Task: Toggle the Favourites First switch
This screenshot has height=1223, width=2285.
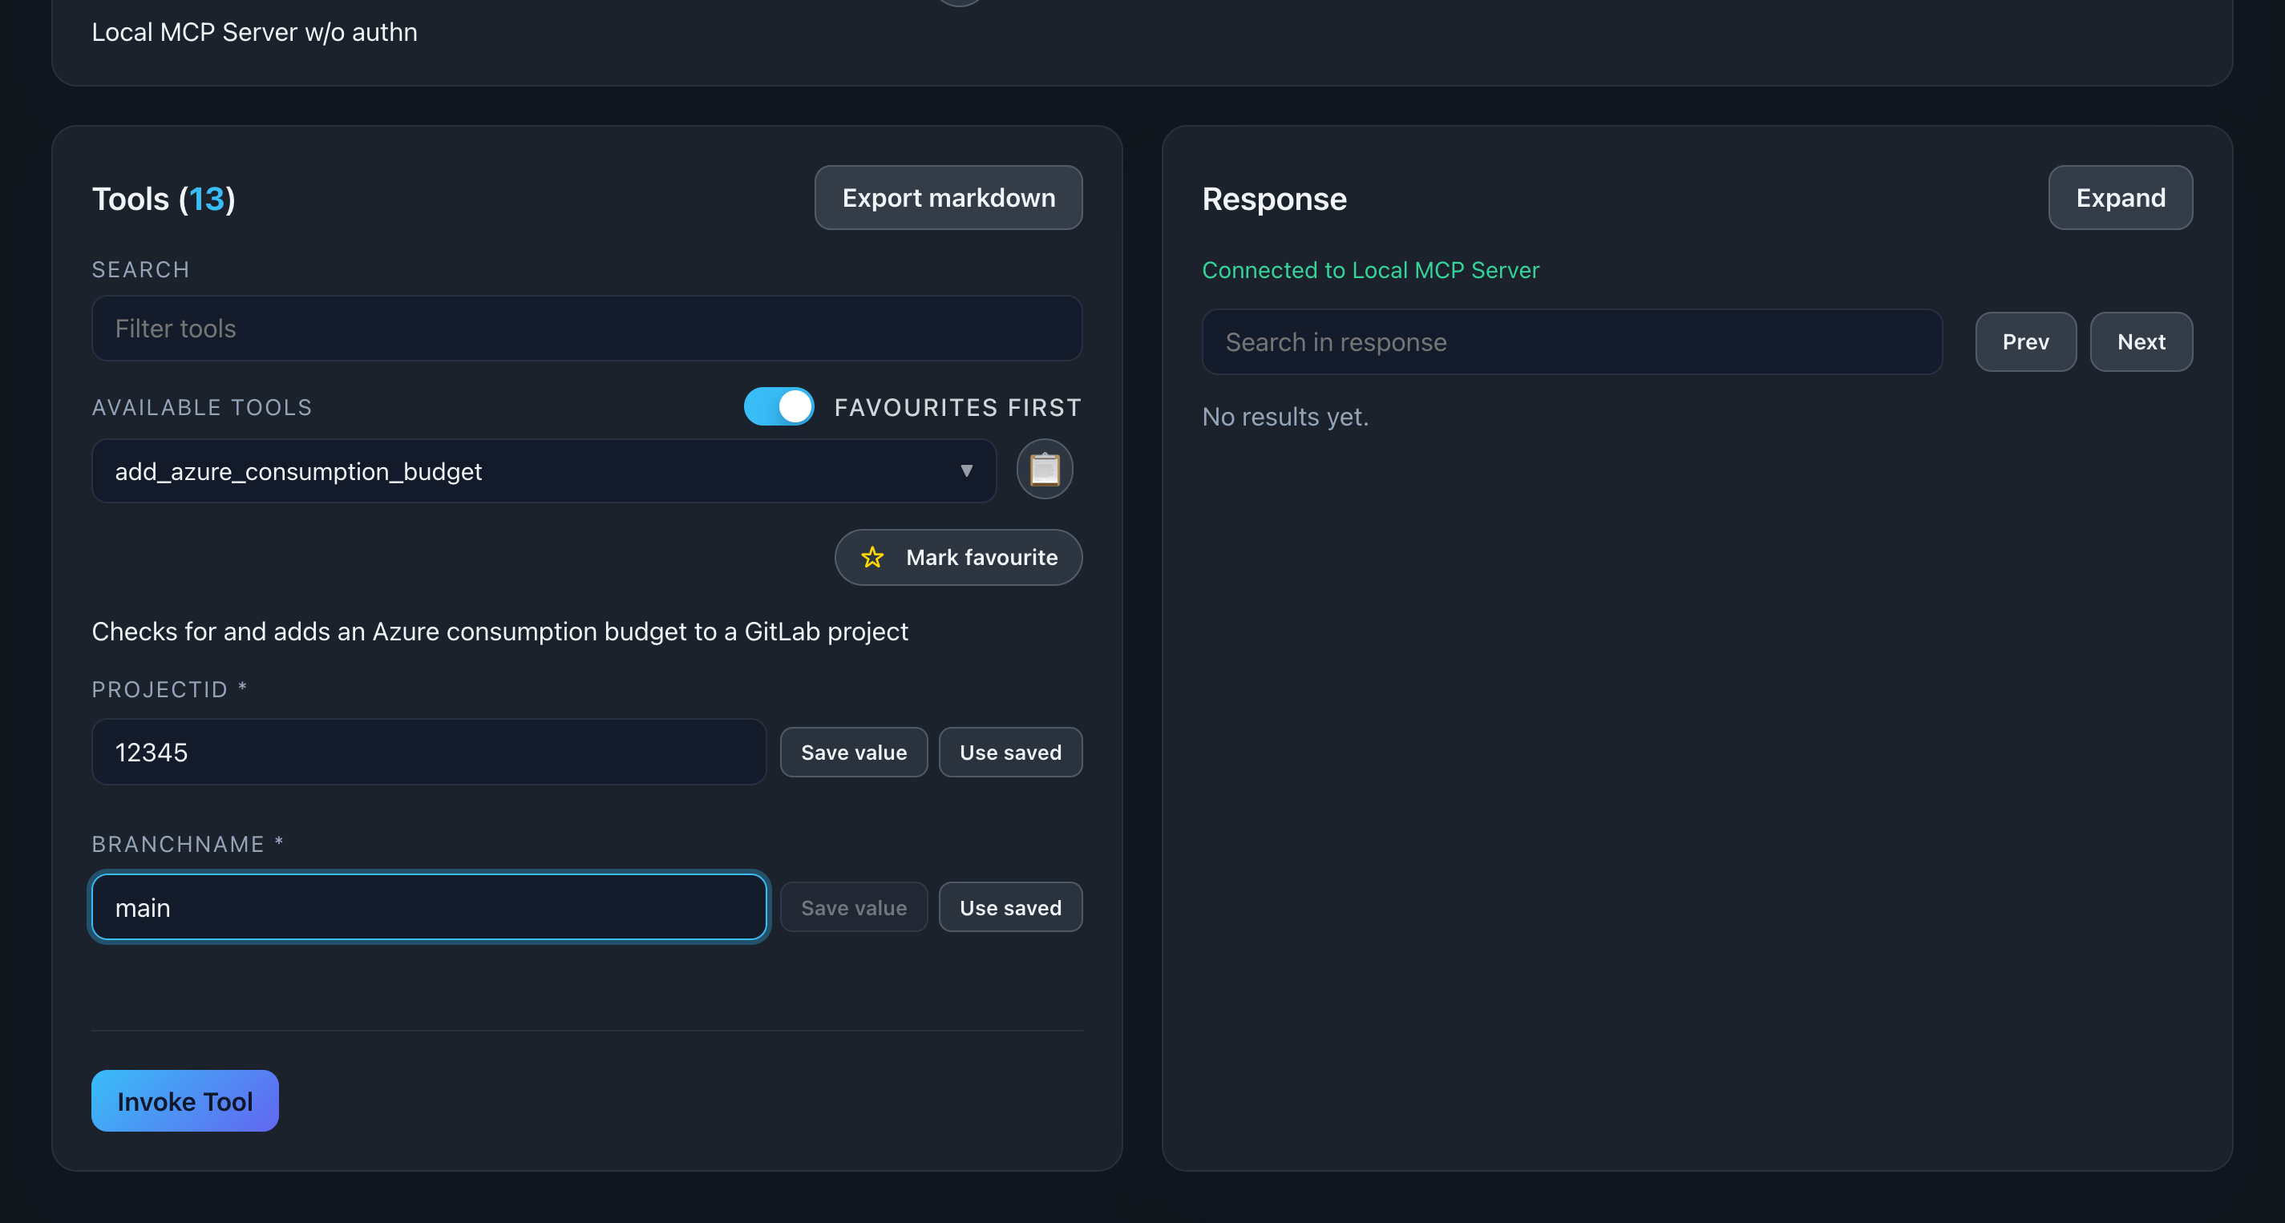Action: (x=778, y=407)
